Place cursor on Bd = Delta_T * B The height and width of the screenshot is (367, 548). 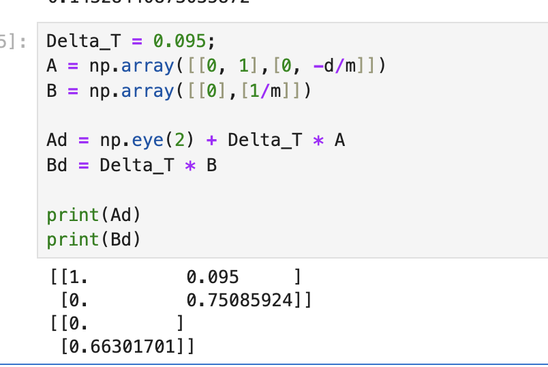pos(131,165)
